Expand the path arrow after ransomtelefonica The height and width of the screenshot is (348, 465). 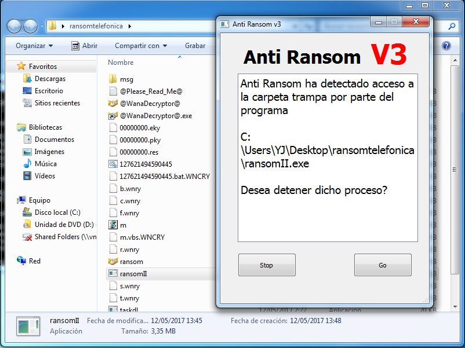coord(130,26)
